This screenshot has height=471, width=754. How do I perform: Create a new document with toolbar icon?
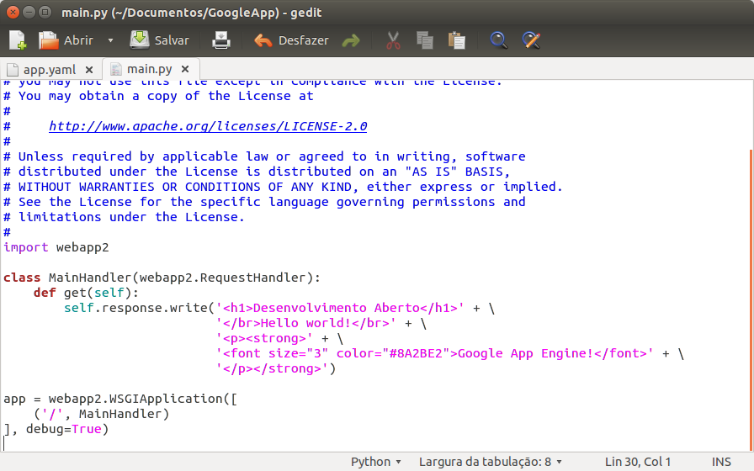(x=17, y=40)
